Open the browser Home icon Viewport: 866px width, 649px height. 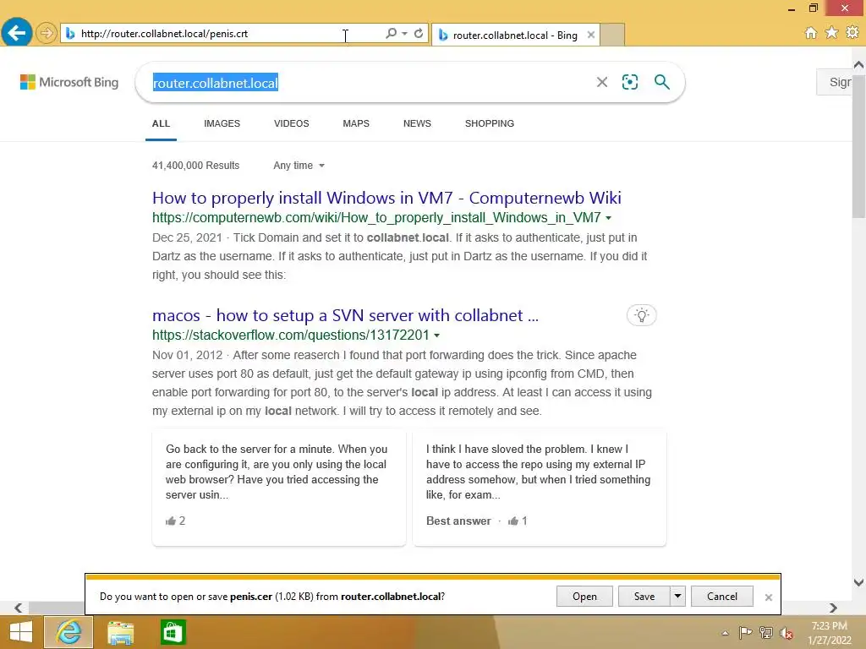click(810, 33)
